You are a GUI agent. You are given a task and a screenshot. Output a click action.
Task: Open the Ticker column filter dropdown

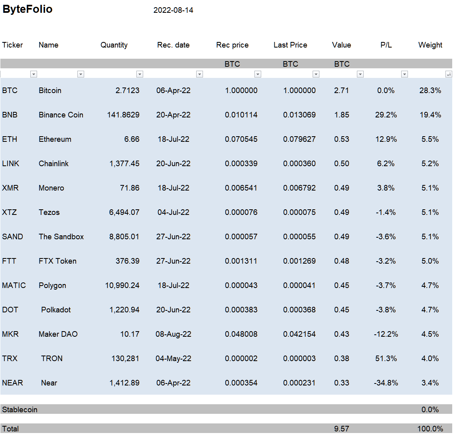click(x=33, y=74)
